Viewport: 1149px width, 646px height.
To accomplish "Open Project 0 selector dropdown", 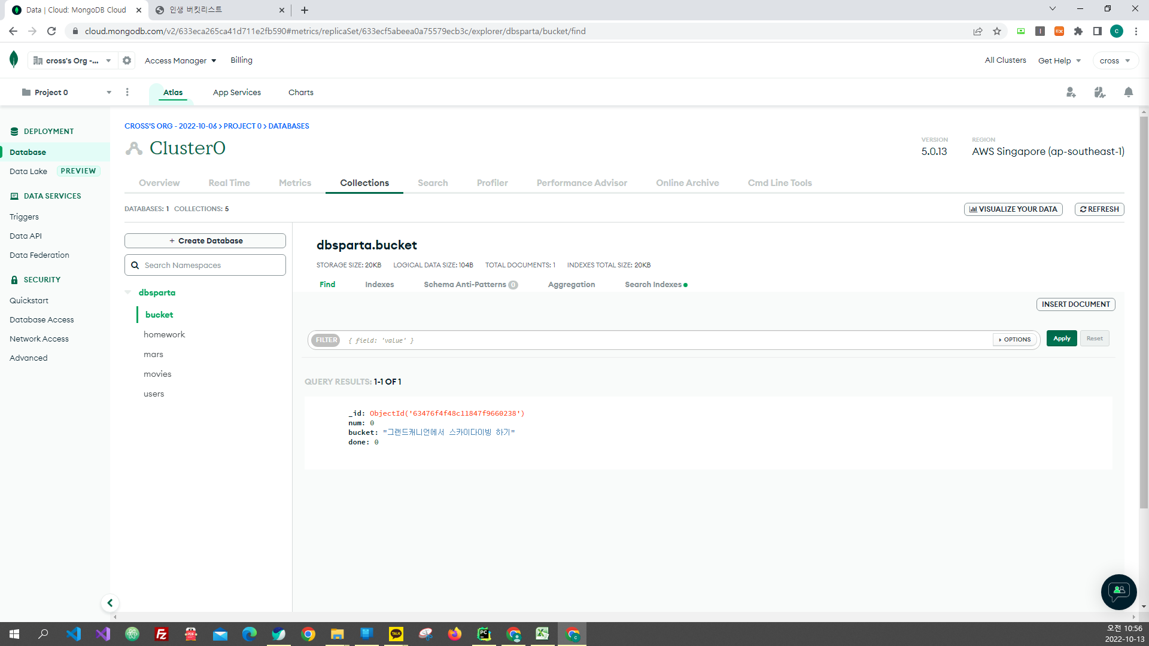I will [x=66, y=92].
